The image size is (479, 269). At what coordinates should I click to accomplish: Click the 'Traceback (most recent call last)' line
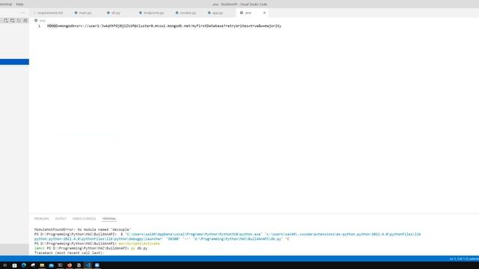pos(70,253)
